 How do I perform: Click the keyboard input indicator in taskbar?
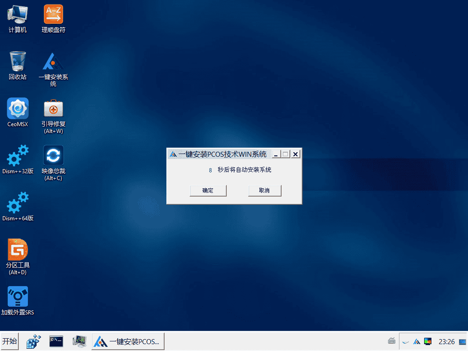pos(392,341)
